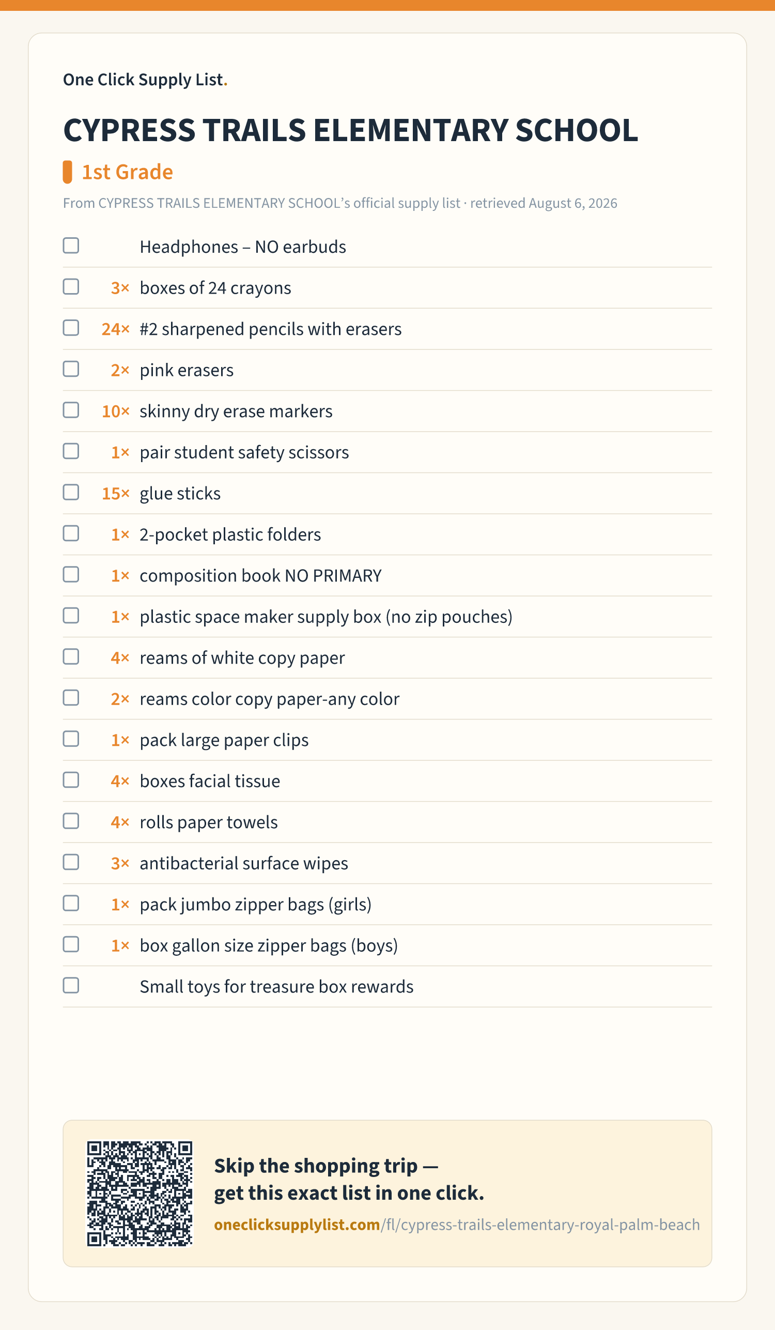
Task: Select the orange 1st Grade marker icon
Action: pos(68,172)
